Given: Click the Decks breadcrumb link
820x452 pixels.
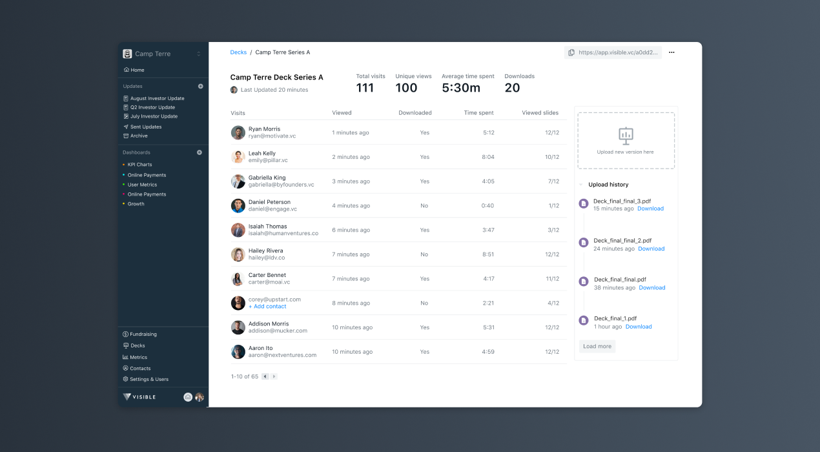Looking at the screenshot, I should (x=238, y=52).
